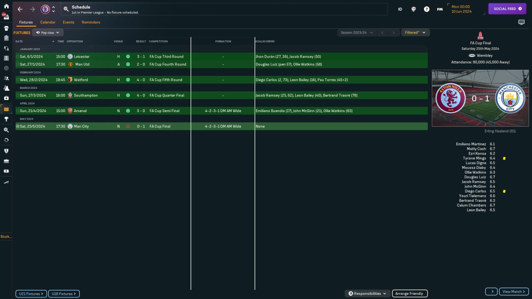The image size is (532, 299).
Task: Click the globe icon in top bar
Action: 414,9
